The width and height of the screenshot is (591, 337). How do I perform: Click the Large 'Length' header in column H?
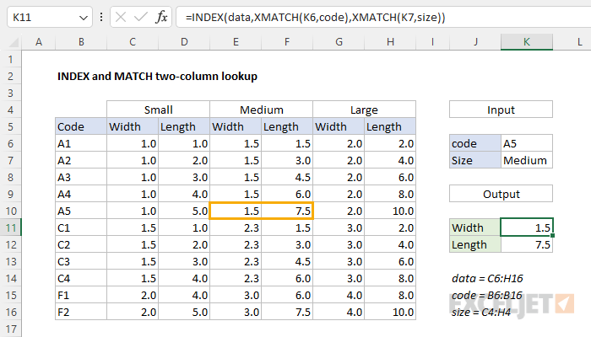pos(390,126)
